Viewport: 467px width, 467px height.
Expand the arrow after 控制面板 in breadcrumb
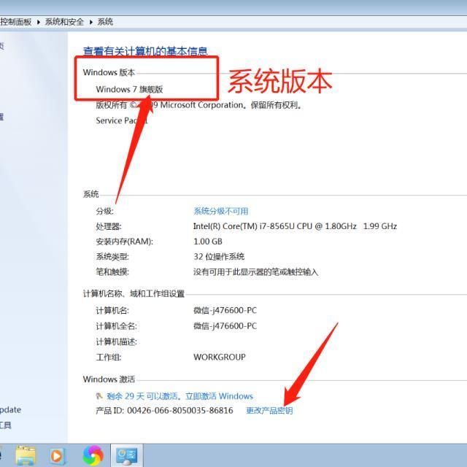pos(39,22)
